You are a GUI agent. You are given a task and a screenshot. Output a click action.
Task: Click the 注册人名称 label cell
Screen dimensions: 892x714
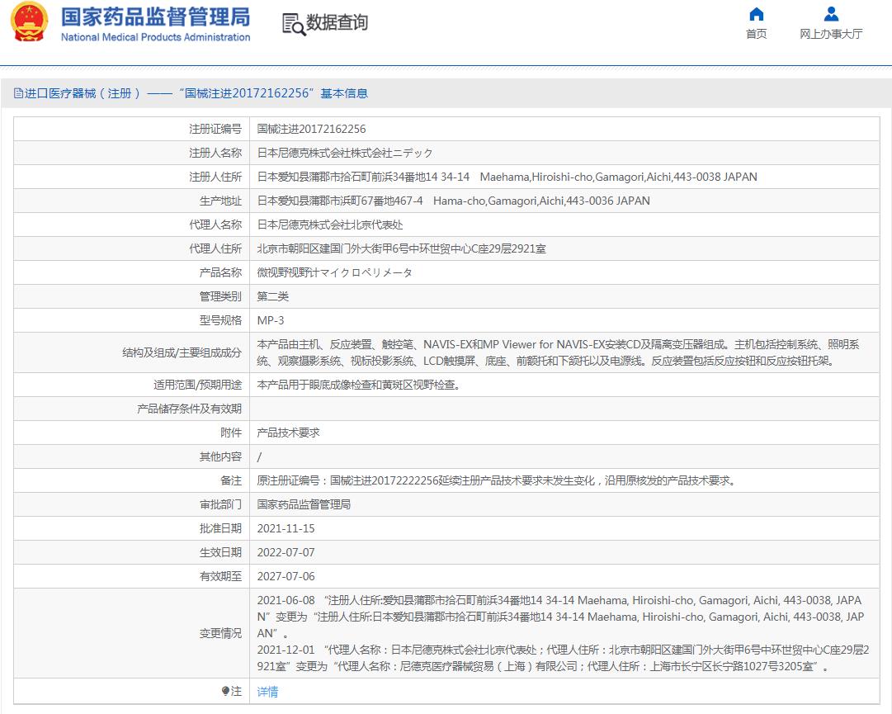[x=131, y=153]
